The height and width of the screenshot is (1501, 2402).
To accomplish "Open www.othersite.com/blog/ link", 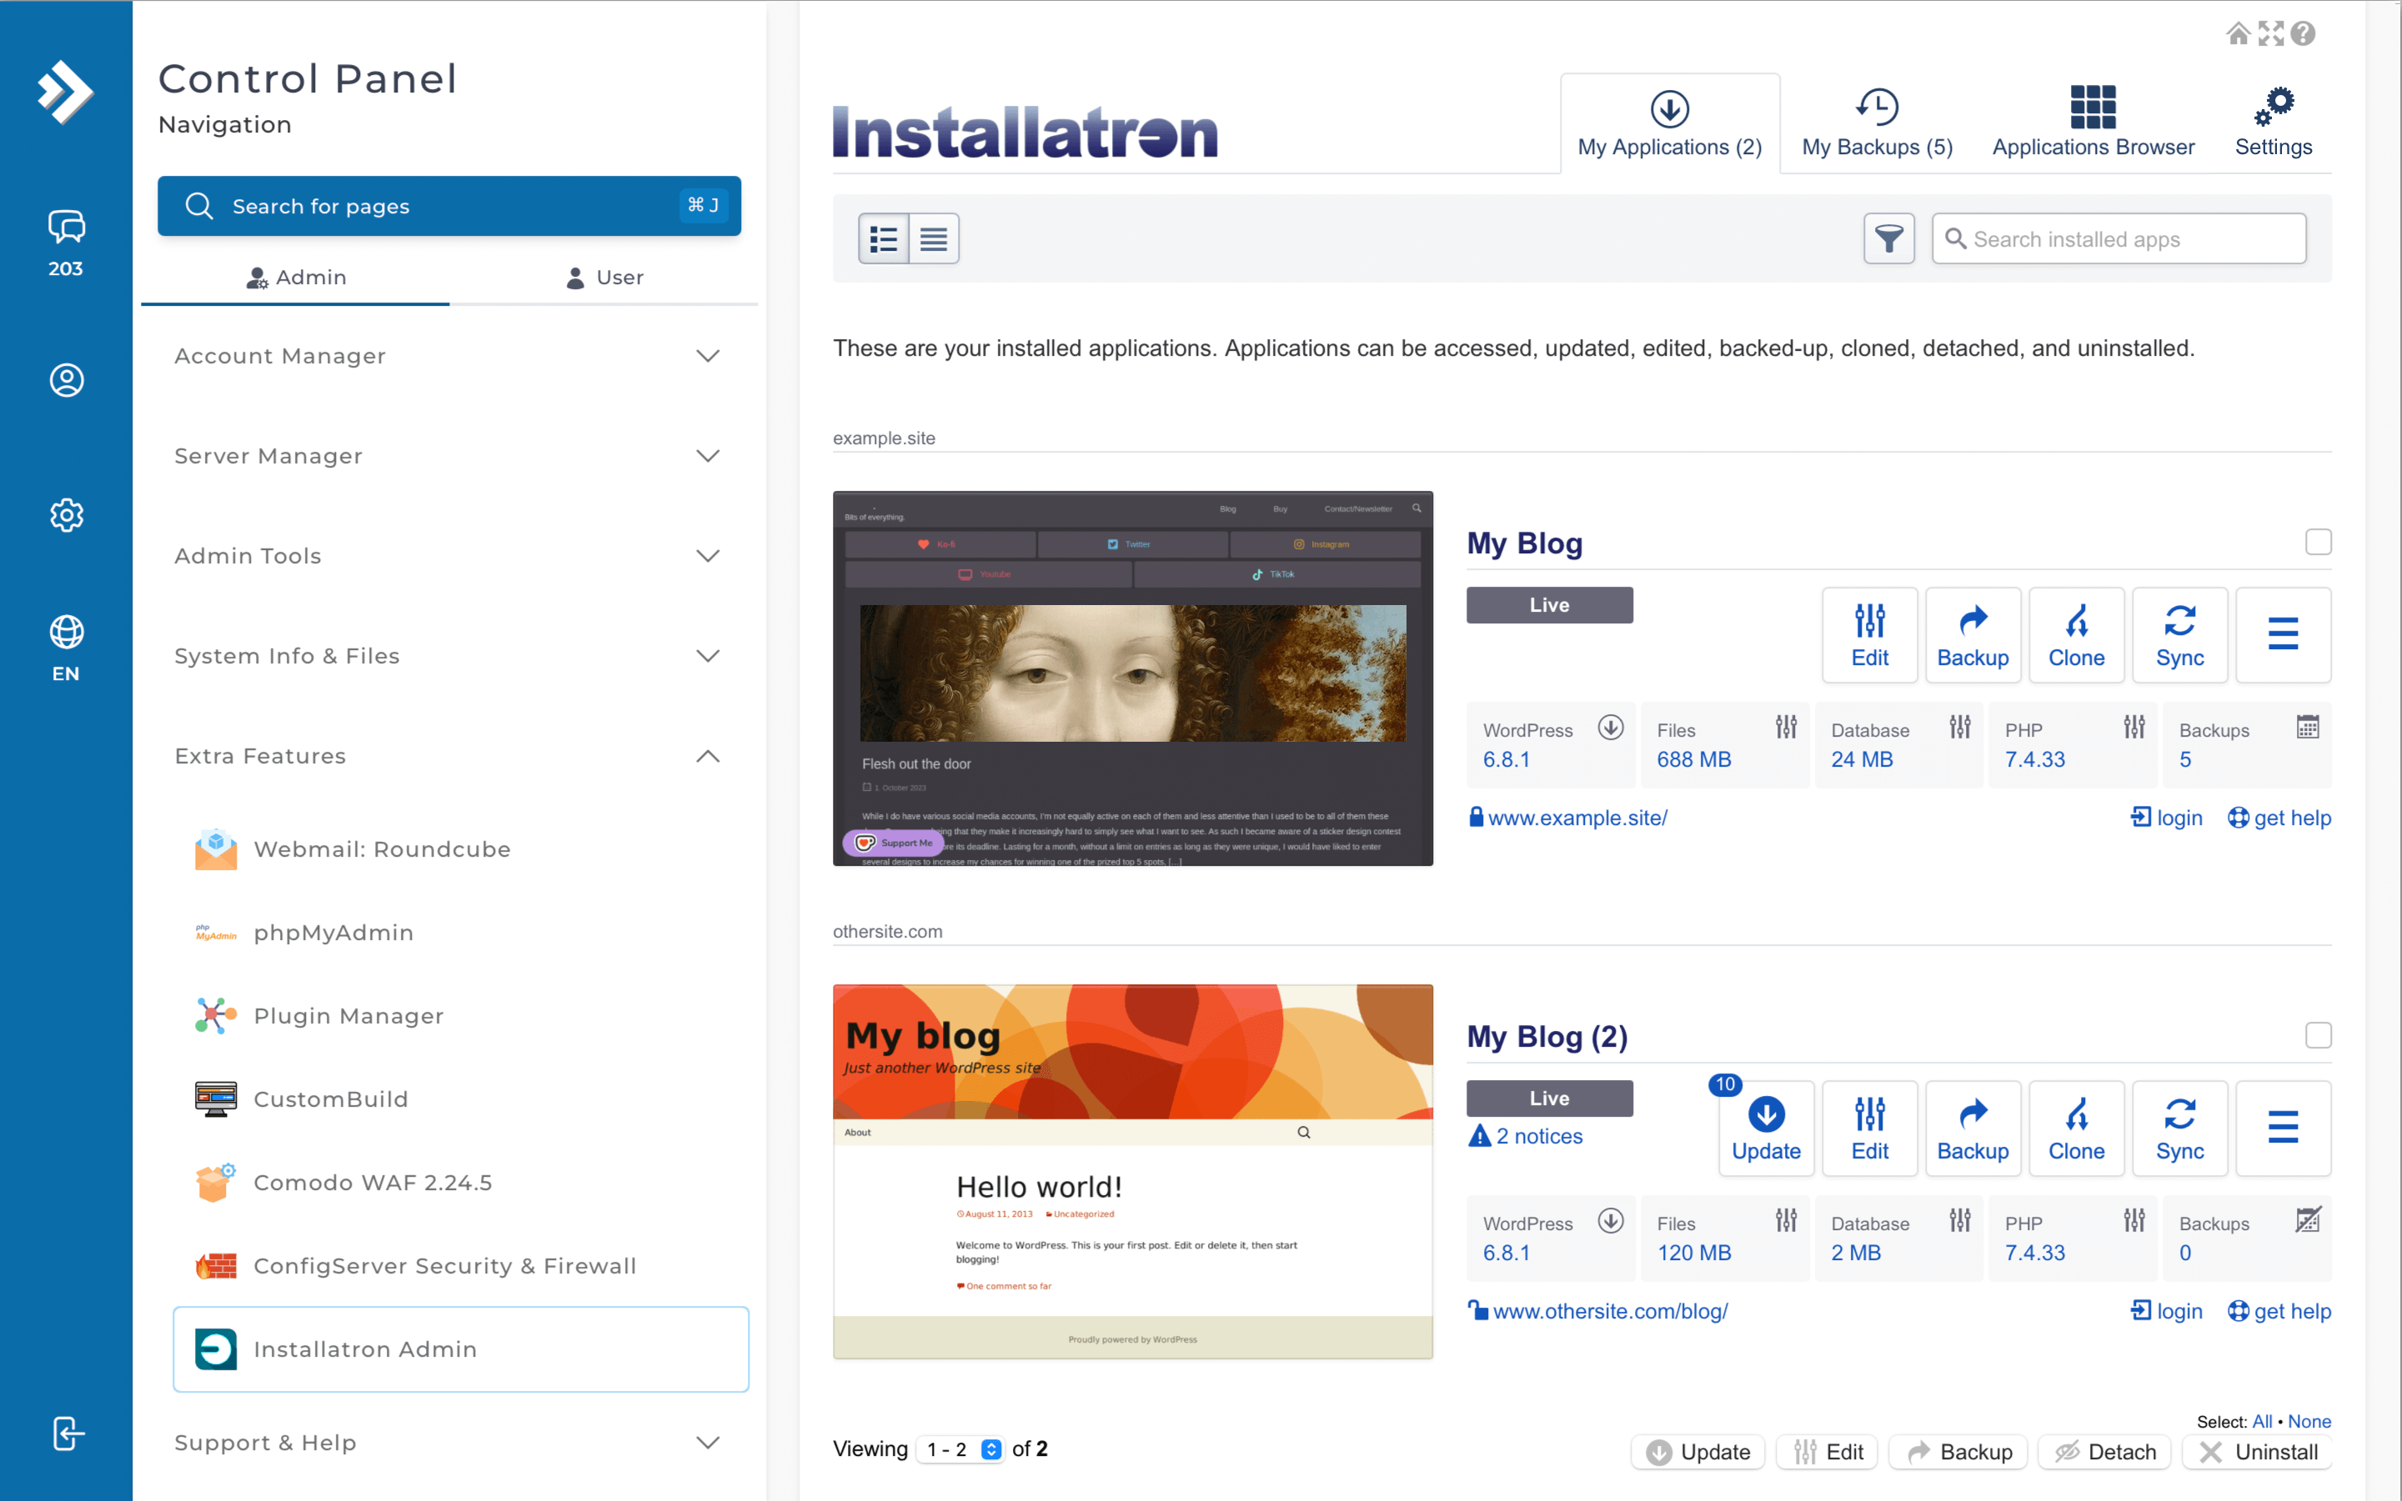I will click(1610, 1311).
